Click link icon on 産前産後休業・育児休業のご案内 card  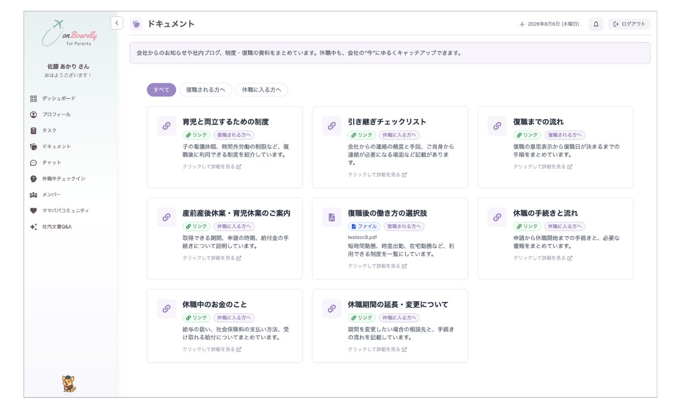[166, 217]
